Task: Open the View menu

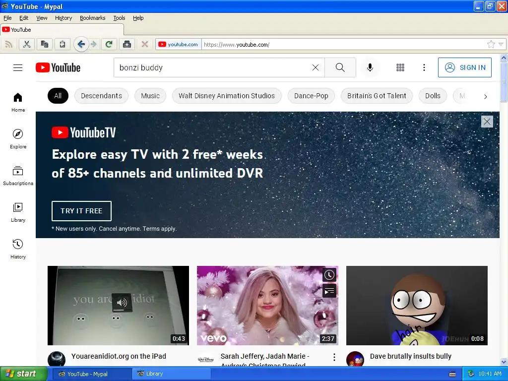Action: 42,18
